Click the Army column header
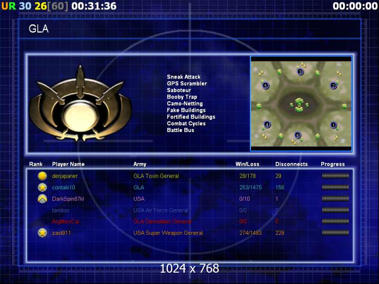This screenshot has height=284, width=379. [140, 164]
